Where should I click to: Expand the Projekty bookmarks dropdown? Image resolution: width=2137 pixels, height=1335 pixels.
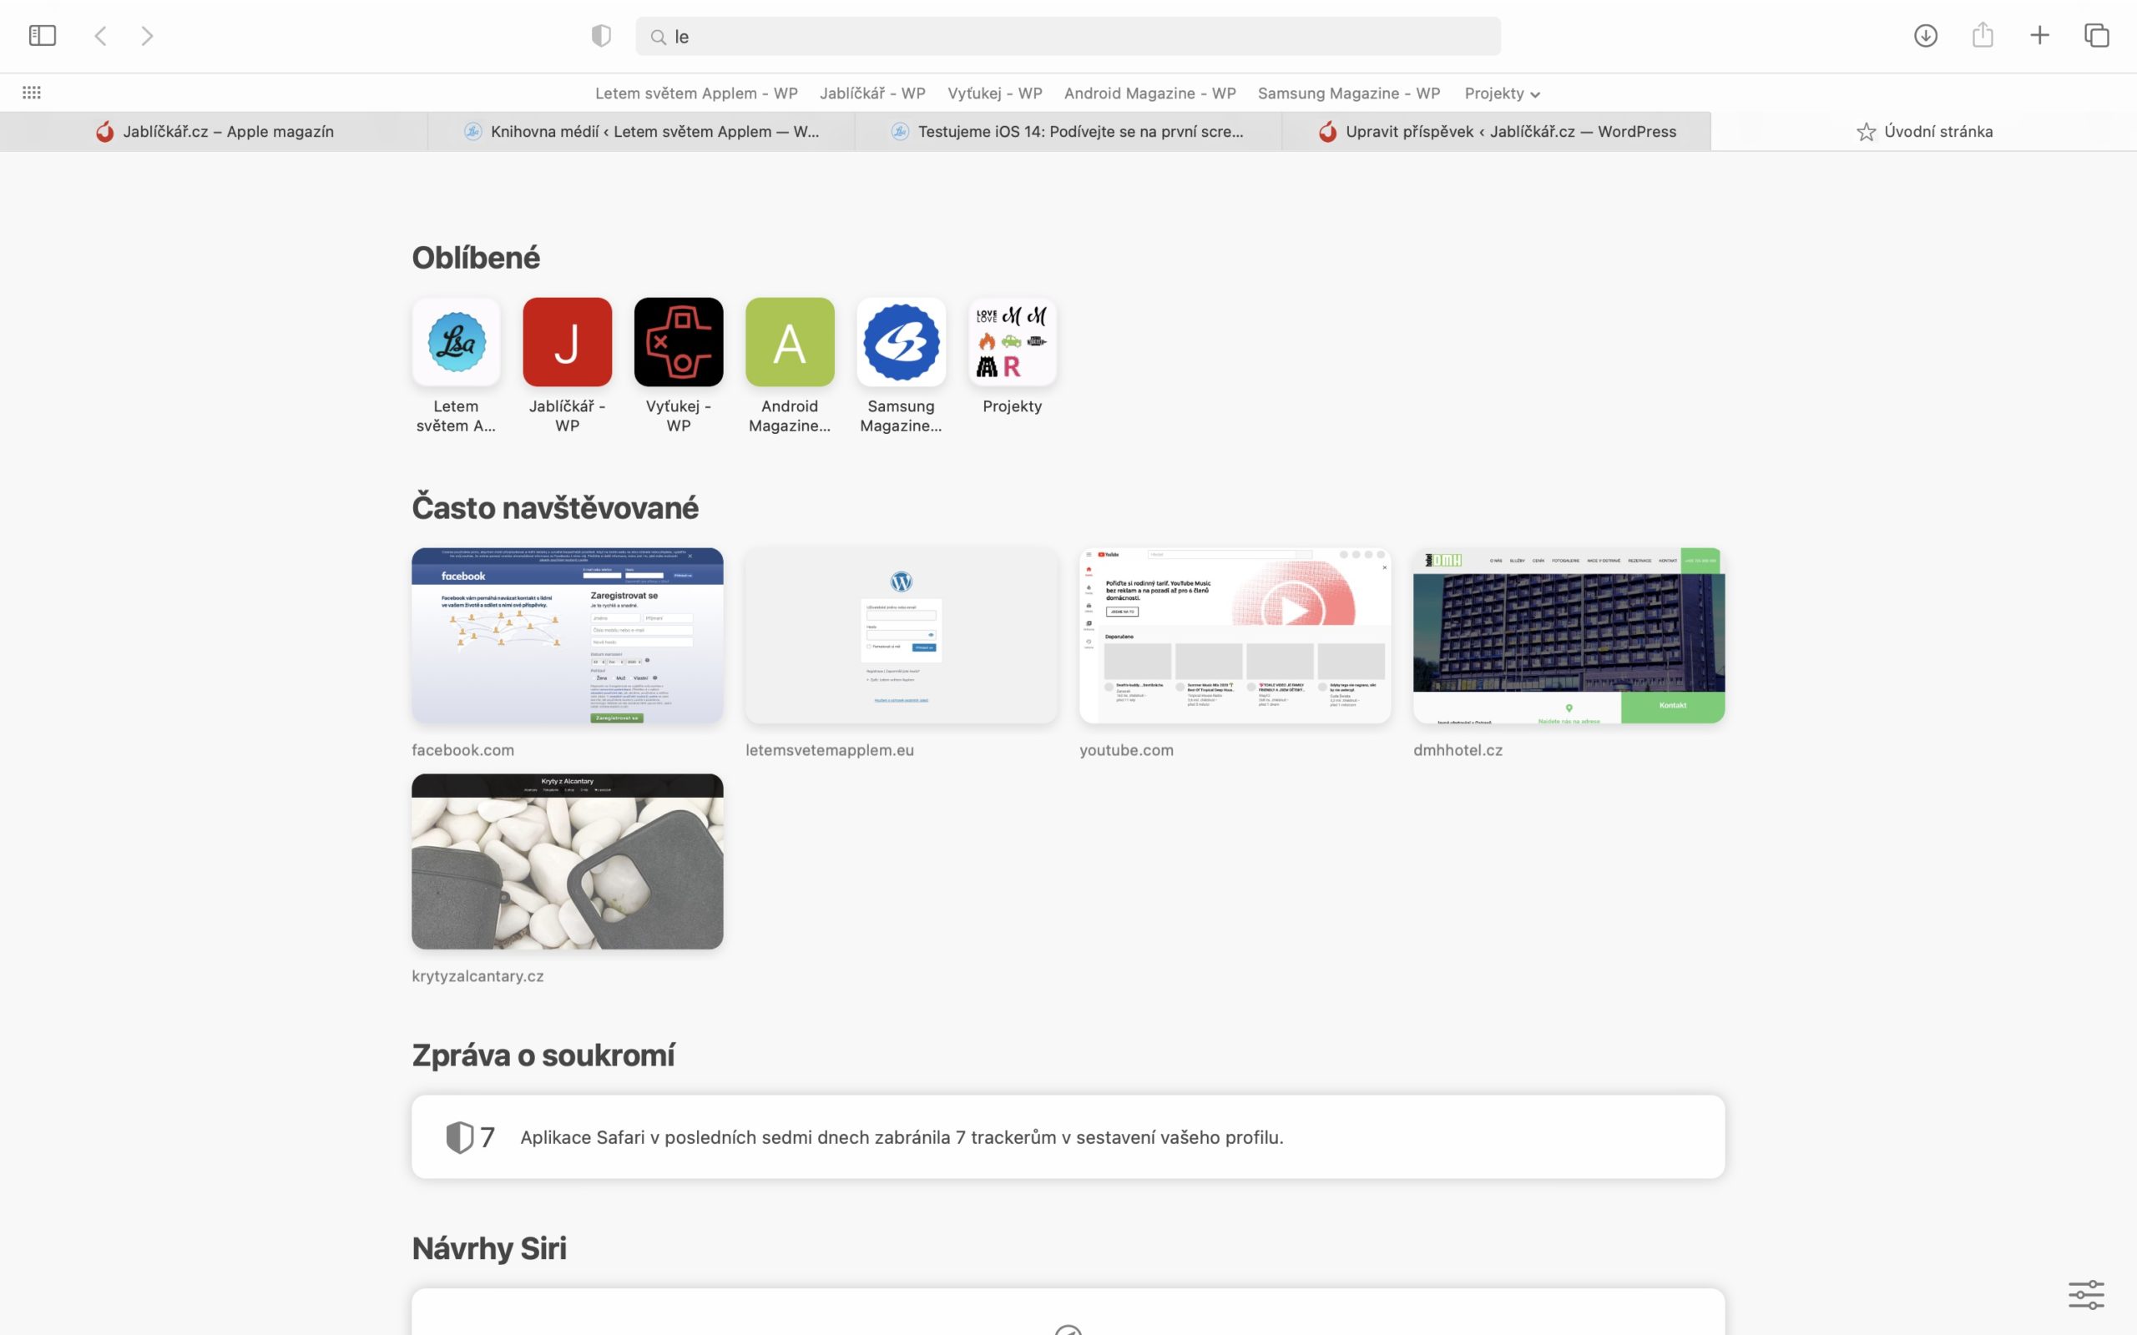click(x=1501, y=93)
